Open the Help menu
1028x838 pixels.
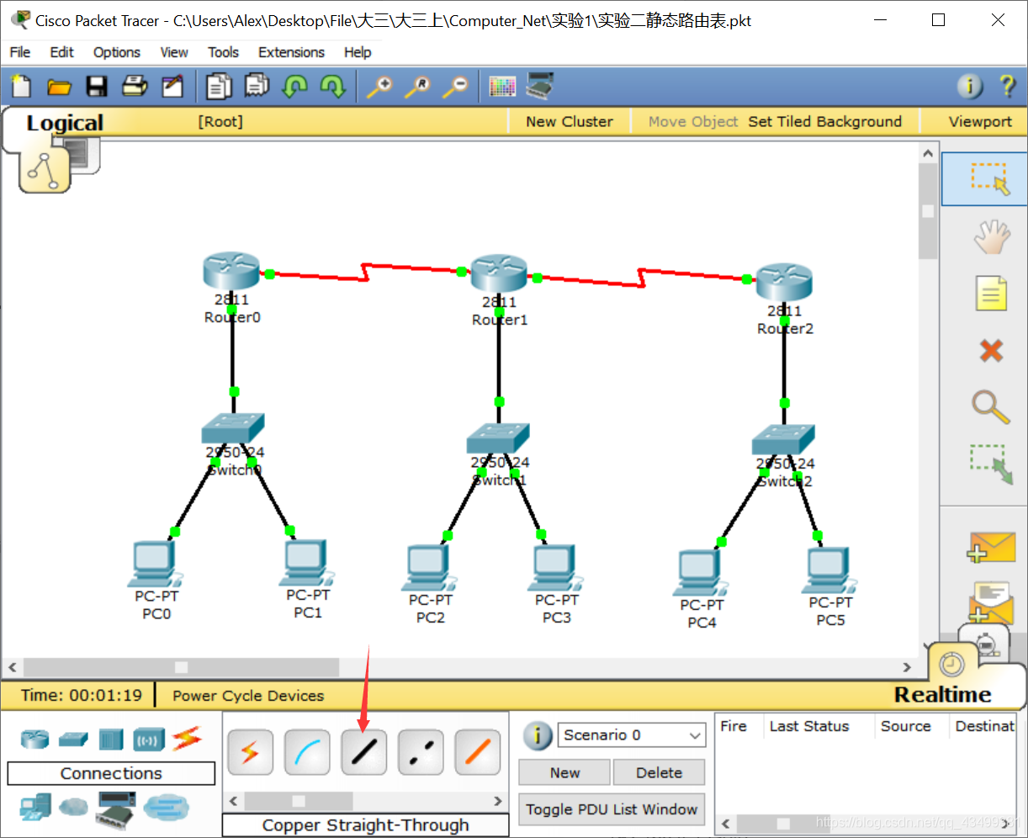(358, 52)
